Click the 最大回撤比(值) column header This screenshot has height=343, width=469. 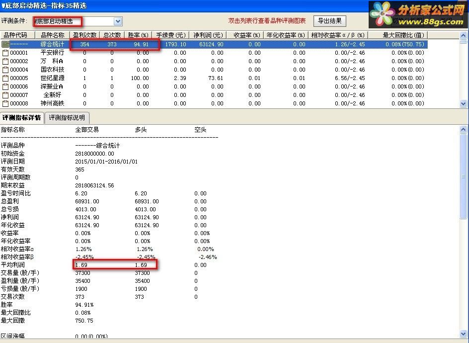coord(398,35)
